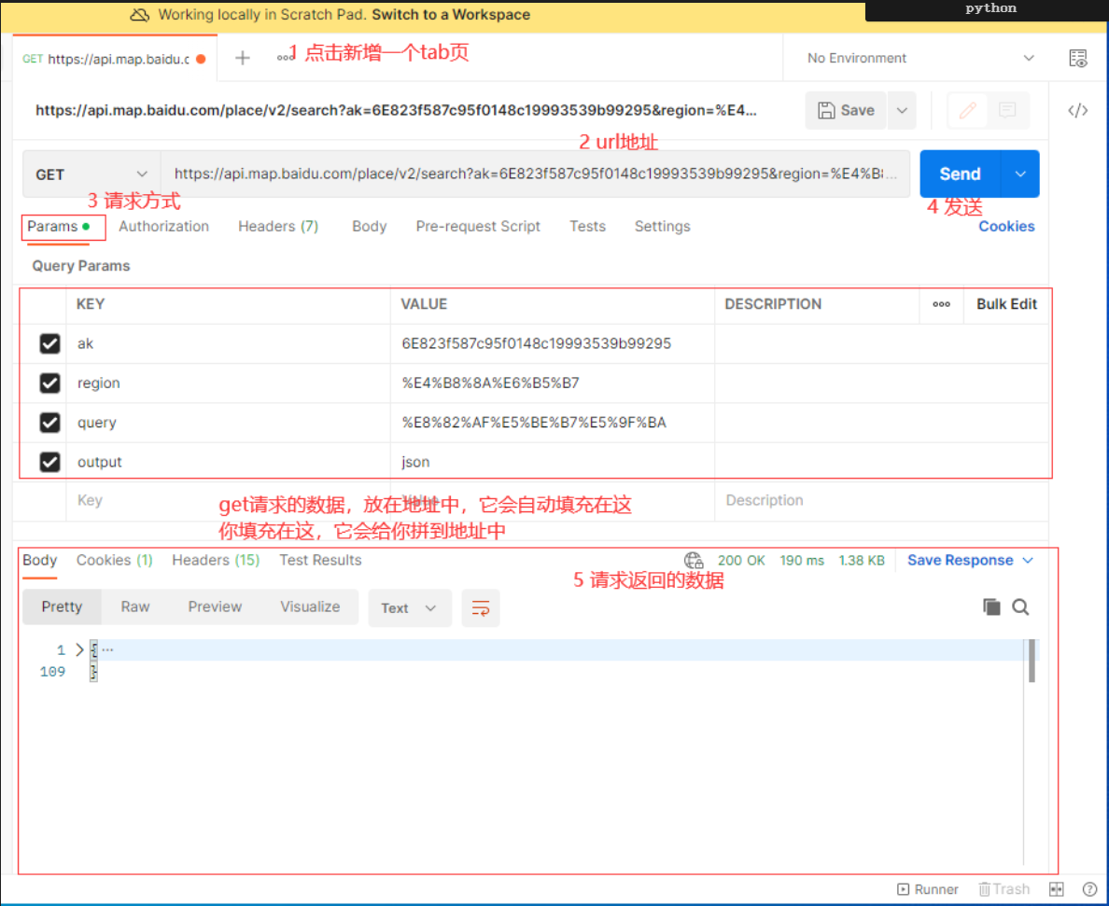
Task: Open response Cookies (1) tab
Action: 114,561
